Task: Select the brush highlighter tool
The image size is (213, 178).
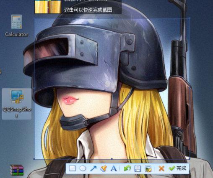Action: (104, 168)
